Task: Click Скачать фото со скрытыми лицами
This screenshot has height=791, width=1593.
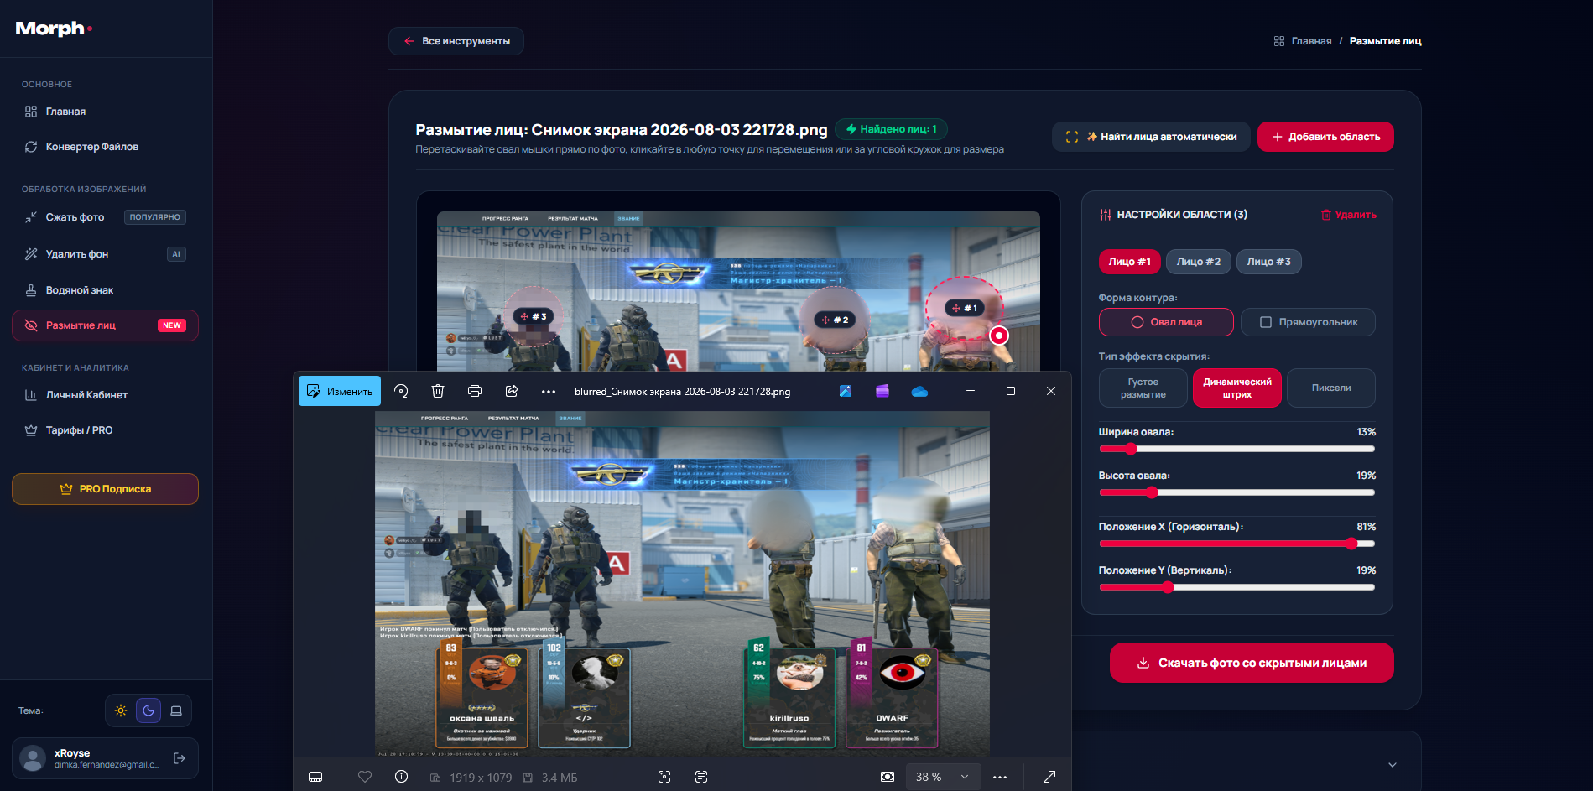Action: point(1252,663)
